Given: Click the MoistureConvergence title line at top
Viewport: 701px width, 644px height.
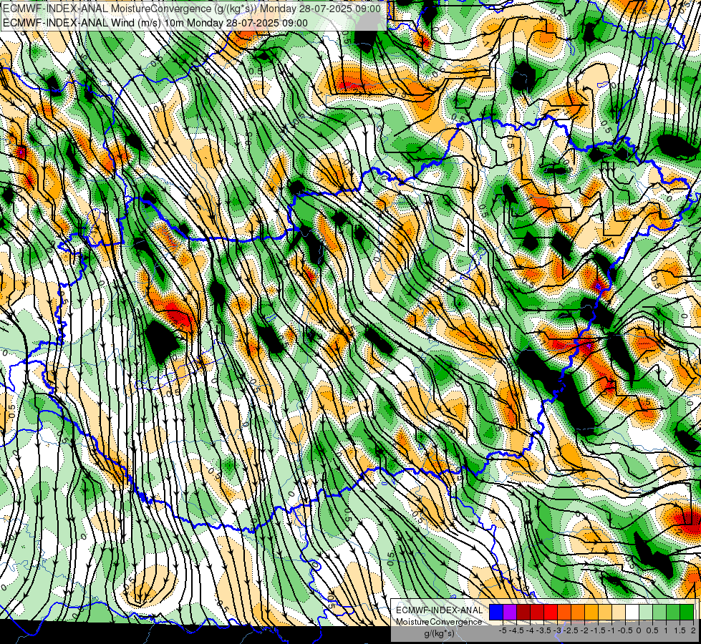Looking at the screenshot, I should [x=192, y=8].
